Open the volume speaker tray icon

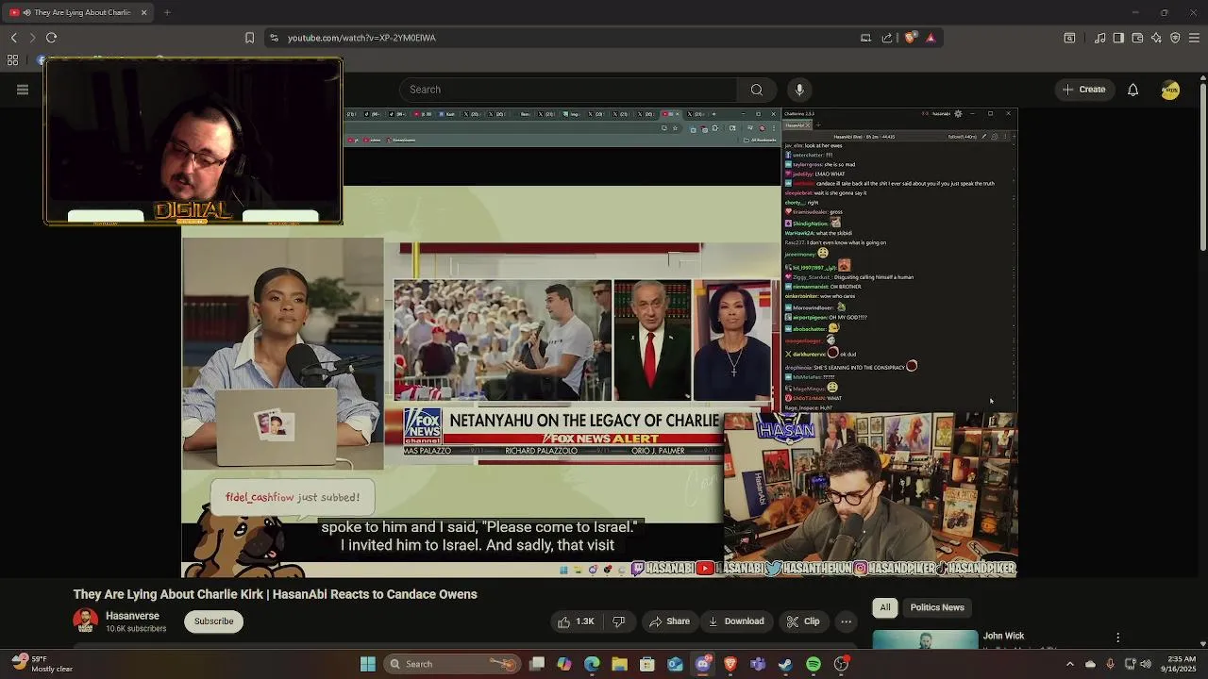(1147, 664)
